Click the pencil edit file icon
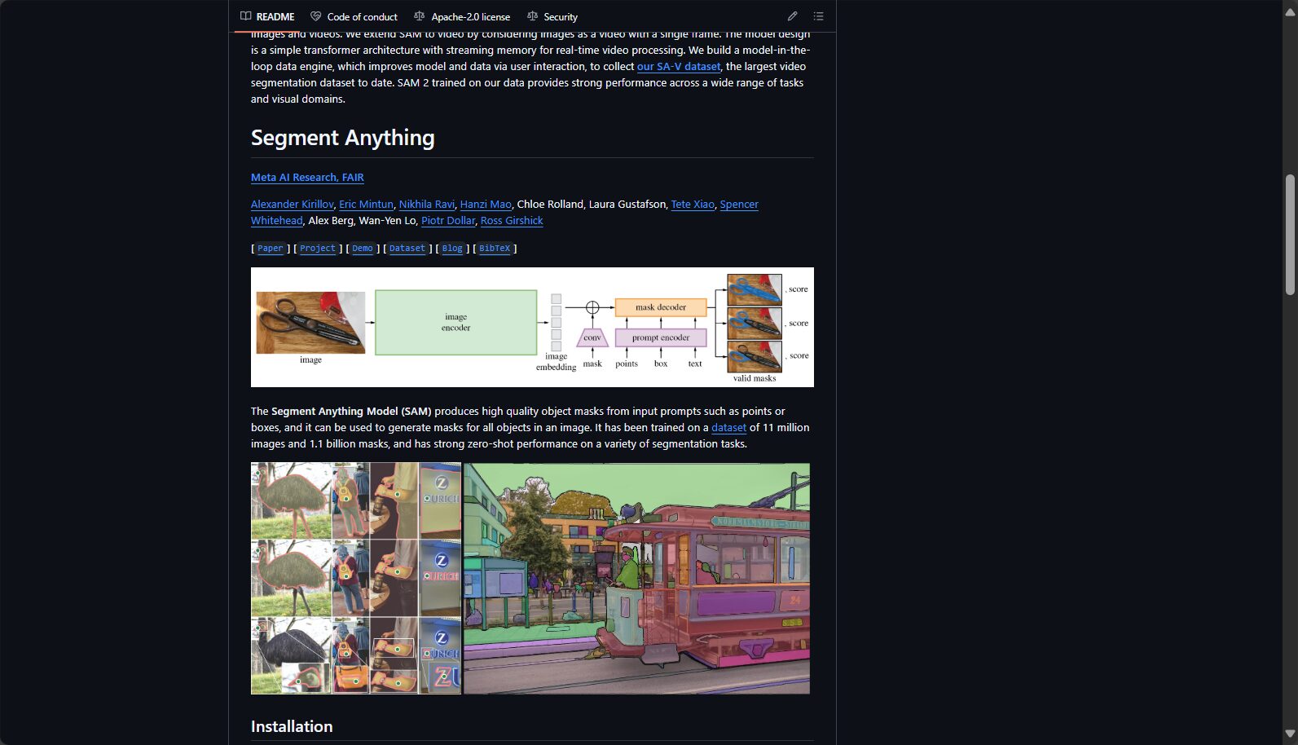The image size is (1298, 745). tap(792, 16)
